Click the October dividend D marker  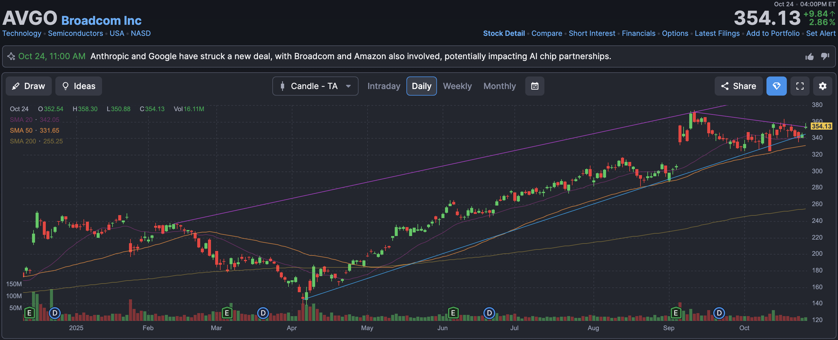[x=719, y=313]
